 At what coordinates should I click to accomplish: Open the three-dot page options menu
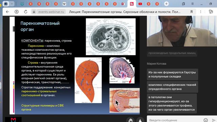tap(200, 12)
